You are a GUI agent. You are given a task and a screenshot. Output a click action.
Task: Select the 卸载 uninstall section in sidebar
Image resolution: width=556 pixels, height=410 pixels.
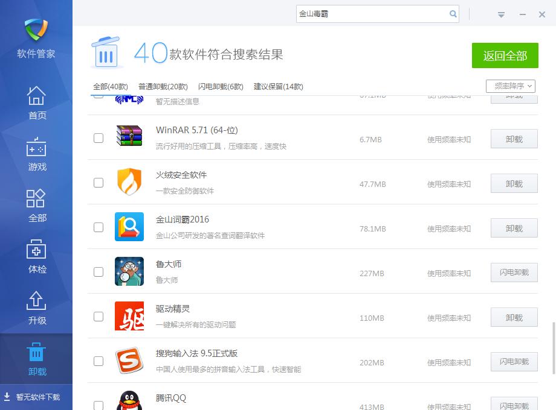coord(37,359)
